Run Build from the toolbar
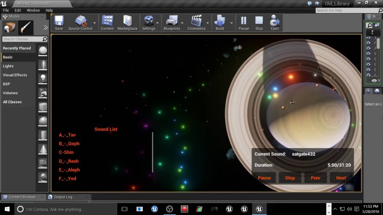Screen dimensions: 383x215 click(x=220, y=23)
